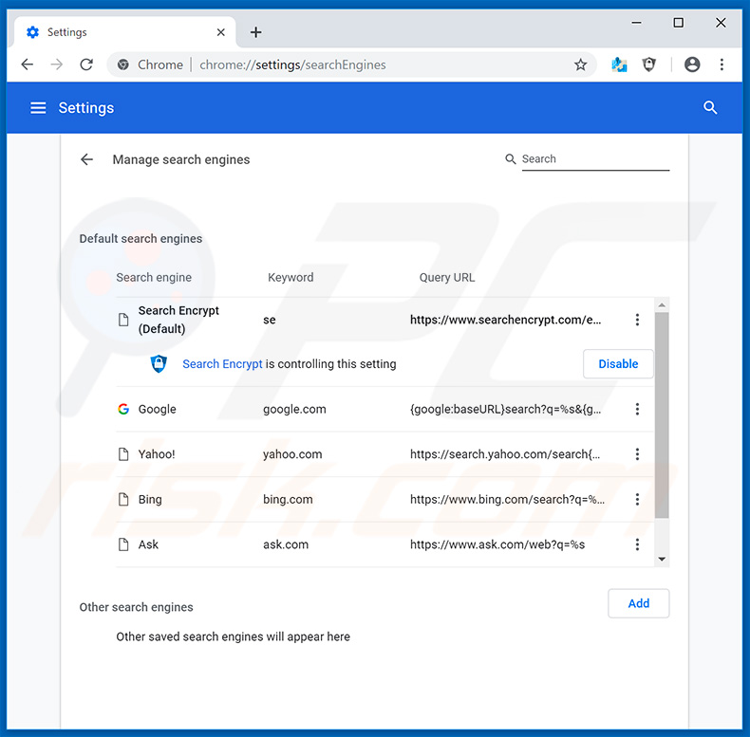Open Settings hamburger menu
750x737 pixels.
pyautogui.click(x=38, y=108)
